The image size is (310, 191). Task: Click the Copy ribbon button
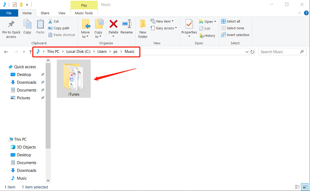tap(27, 27)
